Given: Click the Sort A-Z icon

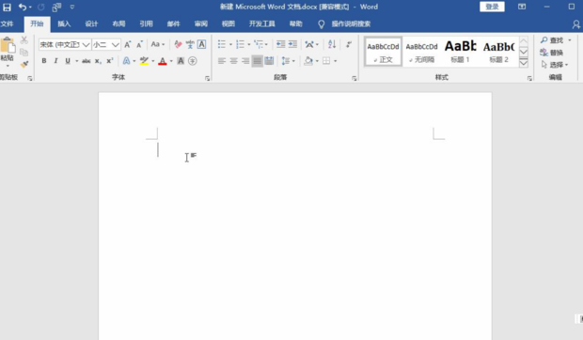Looking at the screenshot, I should pyautogui.click(x=332, y=44).
